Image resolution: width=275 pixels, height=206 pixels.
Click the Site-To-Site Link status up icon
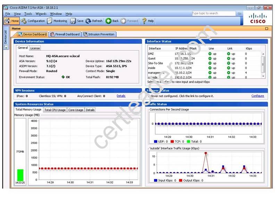(x=228, y=63)
